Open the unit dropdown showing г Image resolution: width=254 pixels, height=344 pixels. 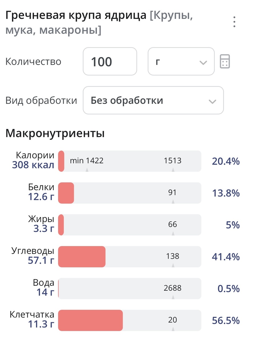[x=181, y=62]
